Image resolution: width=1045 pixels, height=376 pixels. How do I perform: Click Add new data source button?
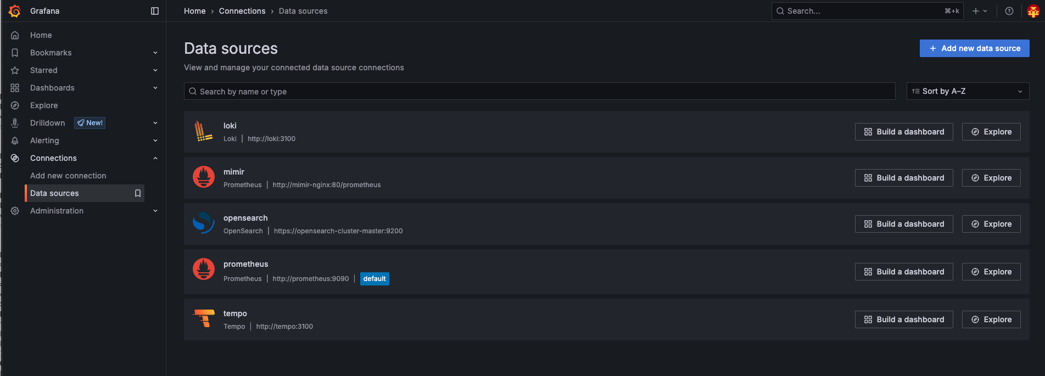click(974, 48)
